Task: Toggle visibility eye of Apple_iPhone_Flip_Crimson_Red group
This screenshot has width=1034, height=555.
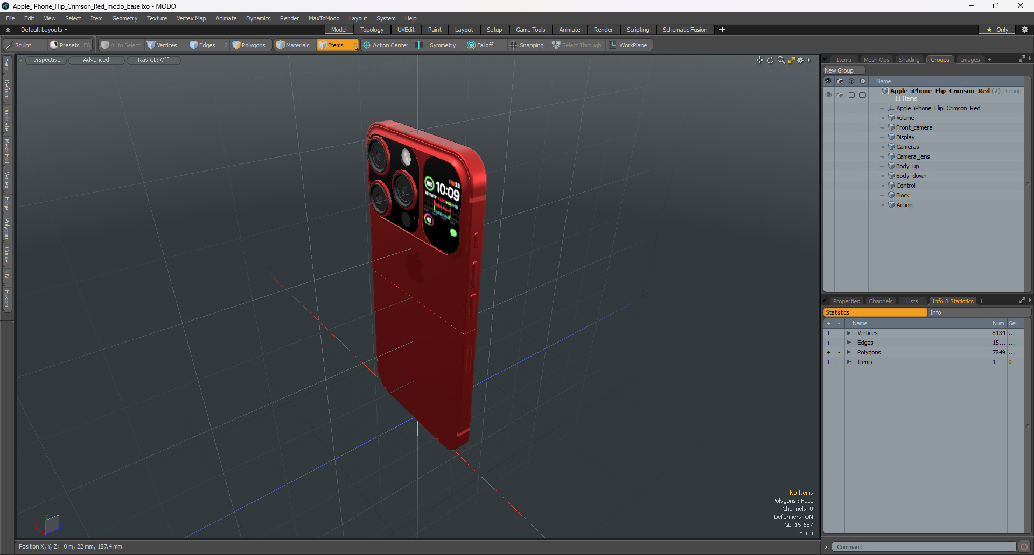Action: pos(828,95)
